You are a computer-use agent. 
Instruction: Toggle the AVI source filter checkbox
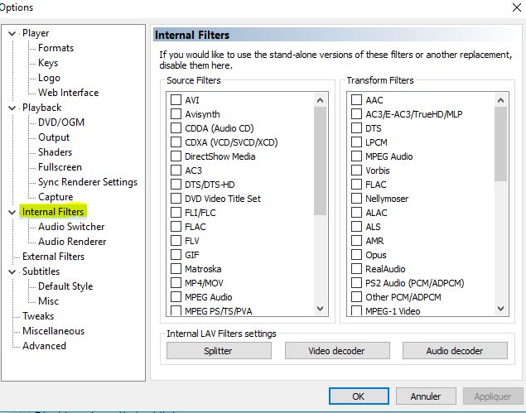(x=176, y=100)
